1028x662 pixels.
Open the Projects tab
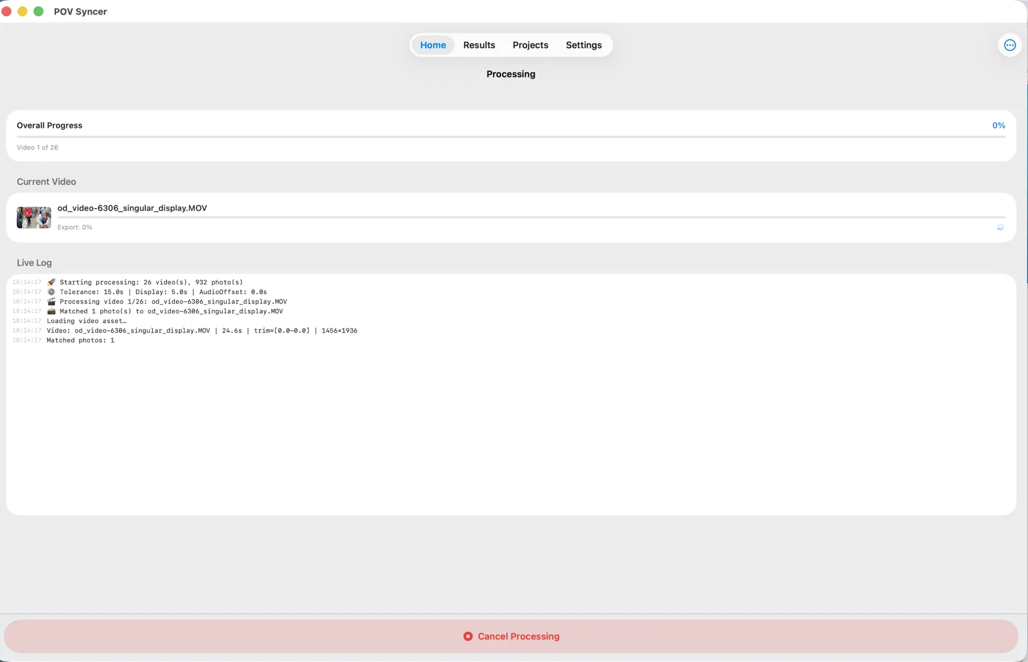tap(531, 45)
